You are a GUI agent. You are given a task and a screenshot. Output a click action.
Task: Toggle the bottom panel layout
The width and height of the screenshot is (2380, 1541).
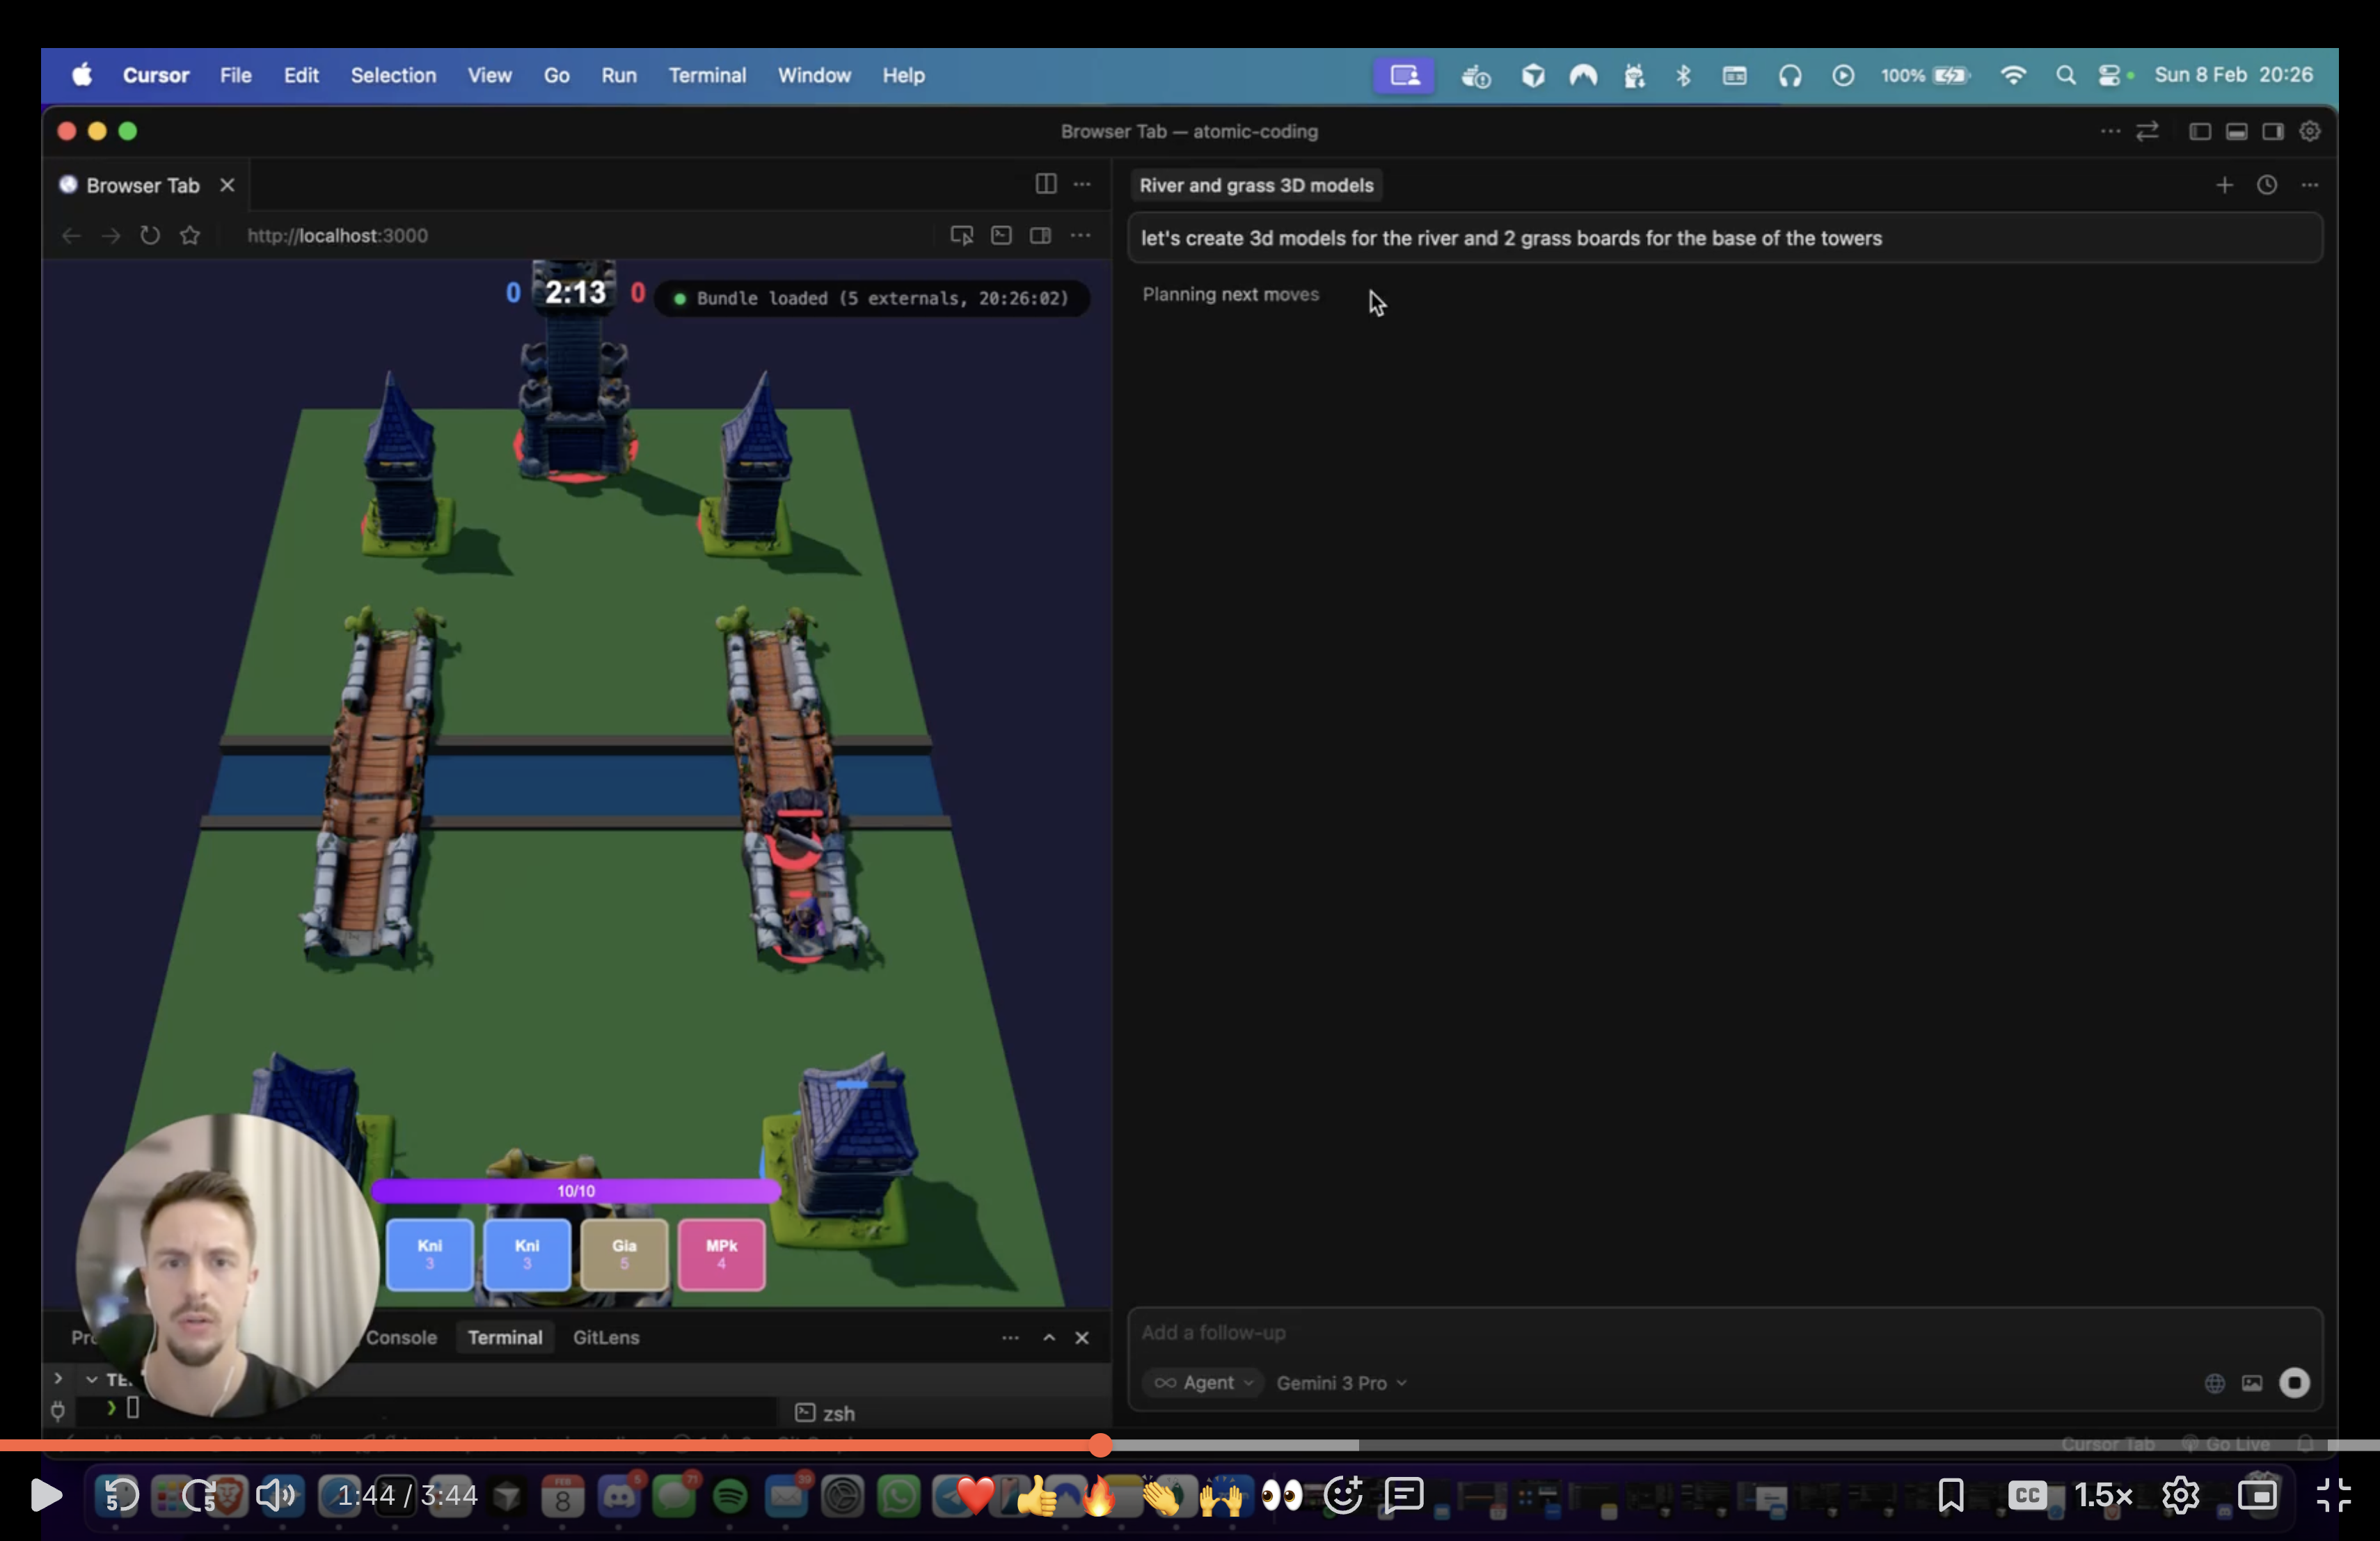(2236, 131)
